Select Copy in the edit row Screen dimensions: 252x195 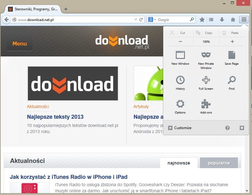click(206, 33)
